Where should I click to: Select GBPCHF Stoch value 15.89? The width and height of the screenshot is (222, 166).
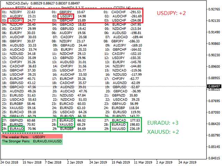(82, 20)
